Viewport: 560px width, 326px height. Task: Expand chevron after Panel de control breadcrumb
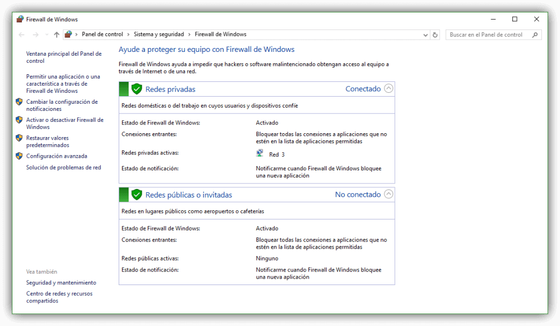(x=128, y=34)
